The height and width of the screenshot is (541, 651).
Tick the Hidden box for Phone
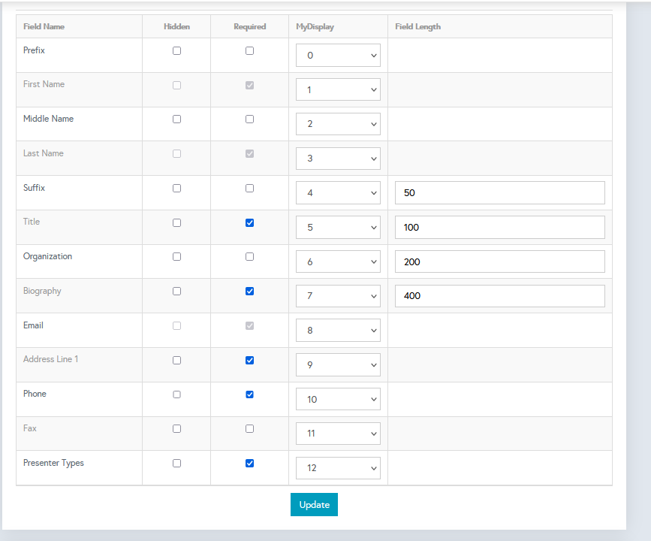point(176,394)
